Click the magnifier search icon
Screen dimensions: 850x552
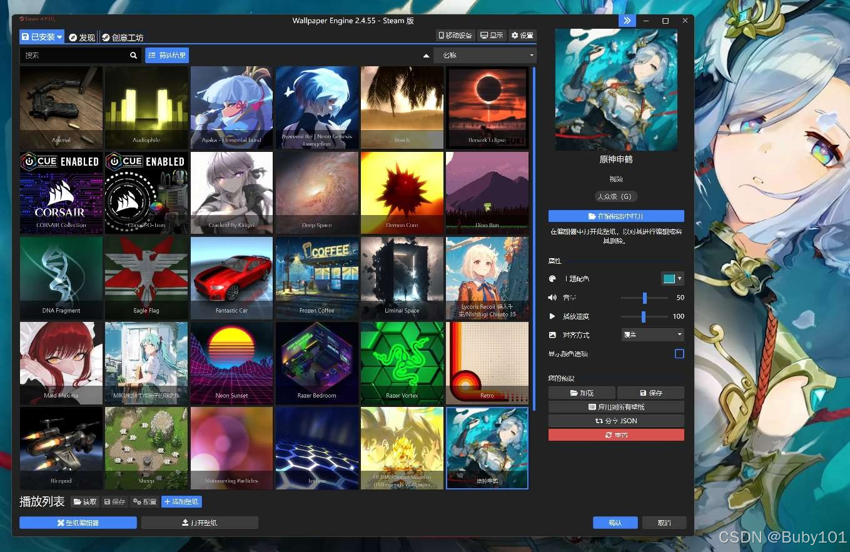(133, 55)
